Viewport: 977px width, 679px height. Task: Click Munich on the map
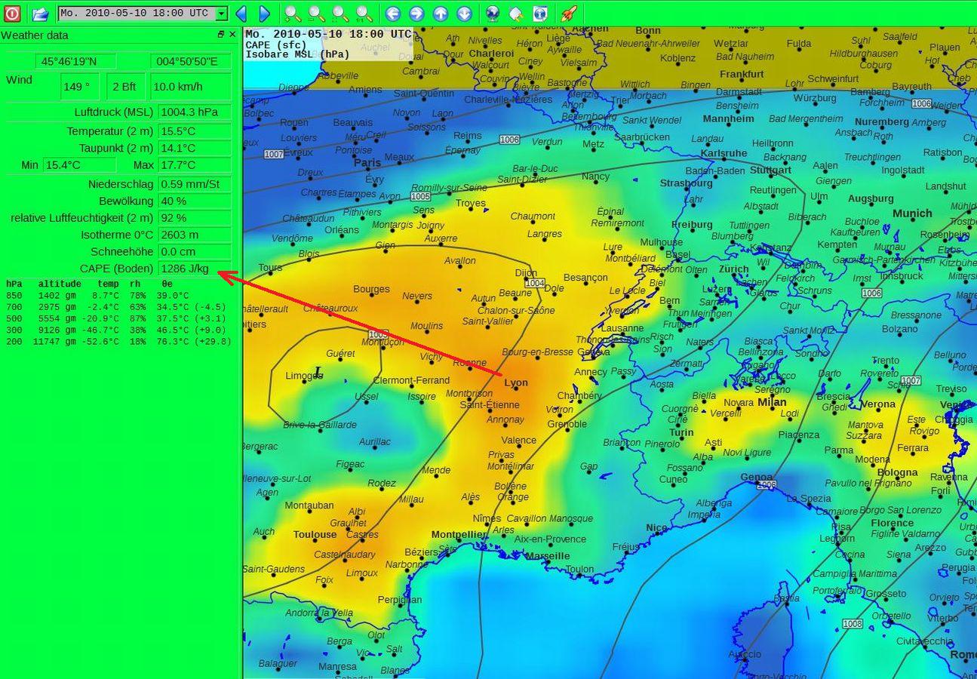pos(912,214)
